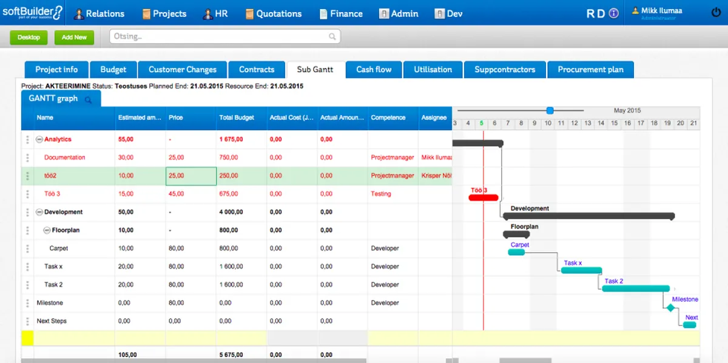Click the info icon next to RD
728x363 pixels.
pyautogui.click(x=613, y=13)
